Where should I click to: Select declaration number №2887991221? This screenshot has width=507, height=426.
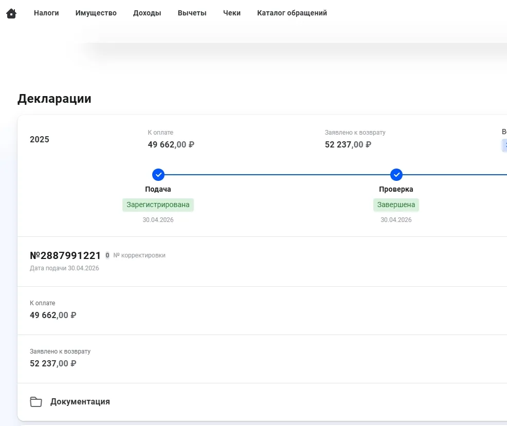(65, 256)
